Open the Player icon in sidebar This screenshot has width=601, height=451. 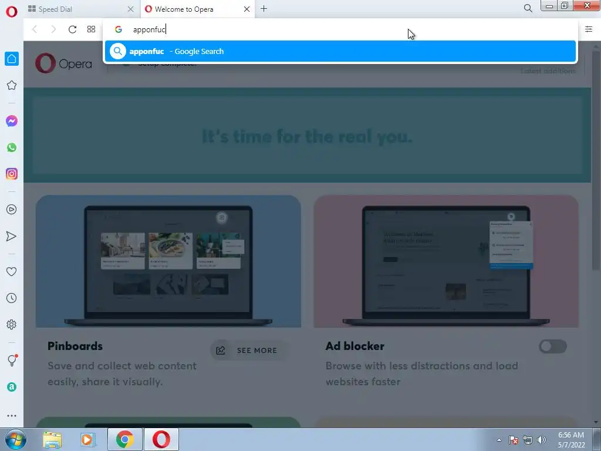(12, 210)
